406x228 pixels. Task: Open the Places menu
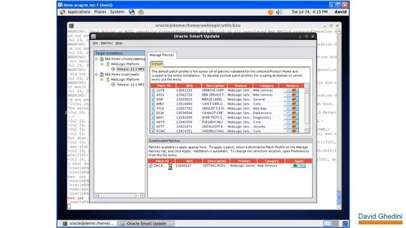100,12
